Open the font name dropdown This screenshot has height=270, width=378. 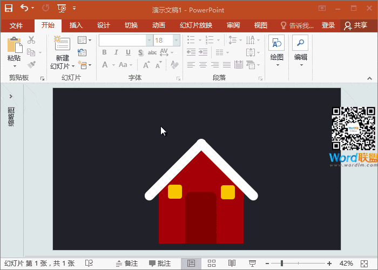149,40
